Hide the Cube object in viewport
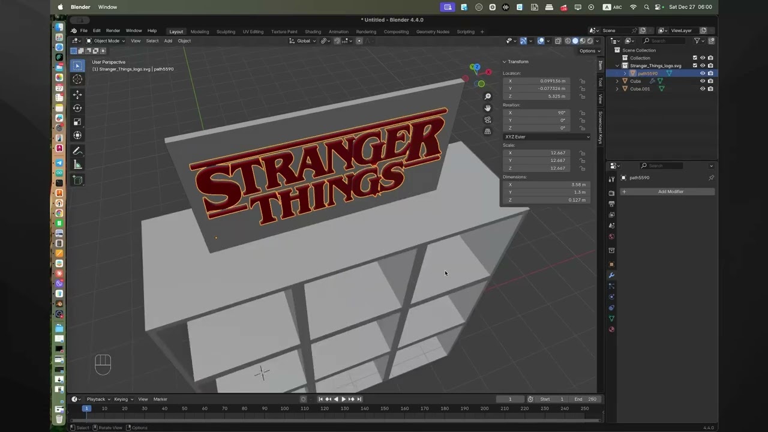 pyautogui.click(x=703, y=81)
